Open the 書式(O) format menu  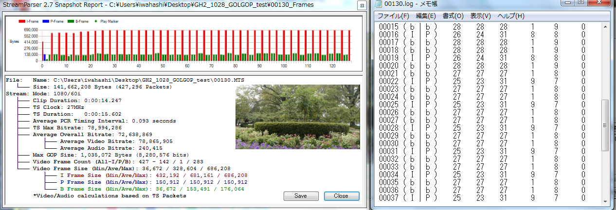tap(453, 16)
